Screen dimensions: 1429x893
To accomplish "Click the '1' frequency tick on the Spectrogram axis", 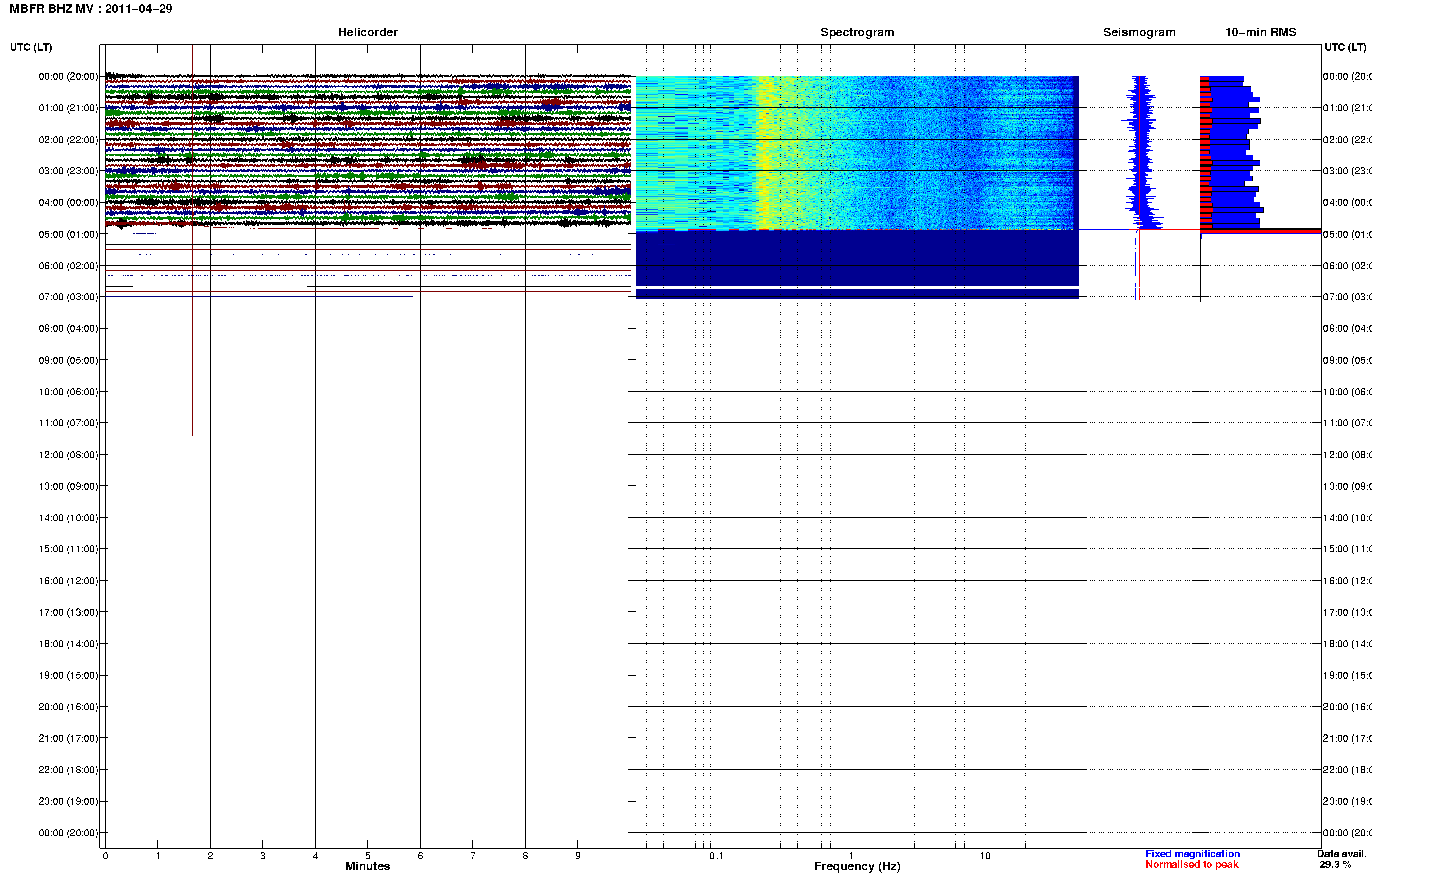I will point(851,856).
